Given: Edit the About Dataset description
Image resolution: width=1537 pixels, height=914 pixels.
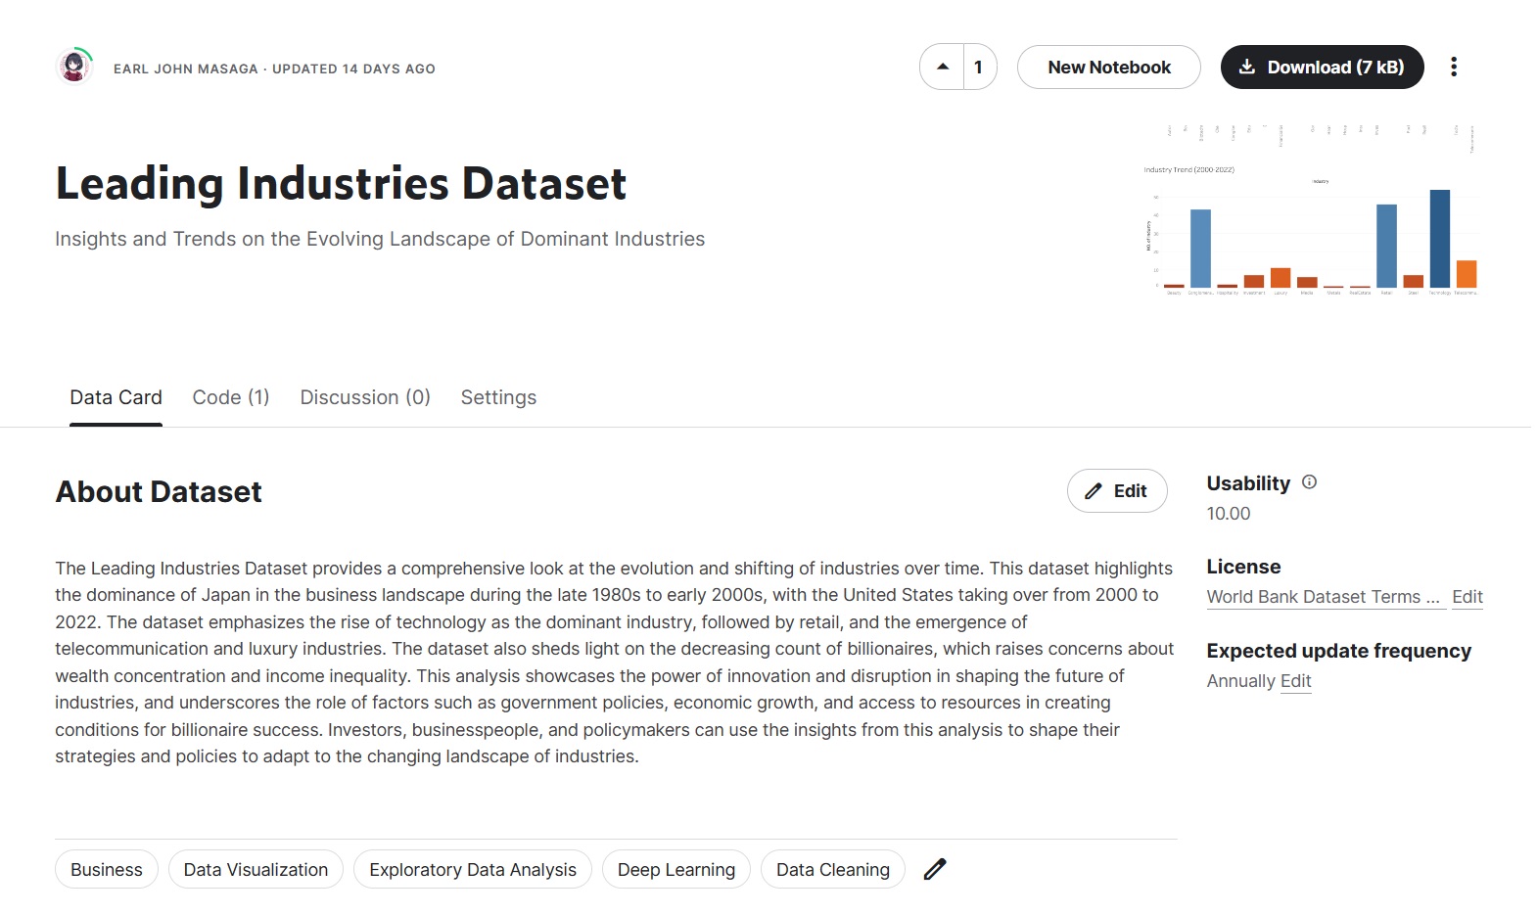Looking at the screenshot, I should [1116, 491].
